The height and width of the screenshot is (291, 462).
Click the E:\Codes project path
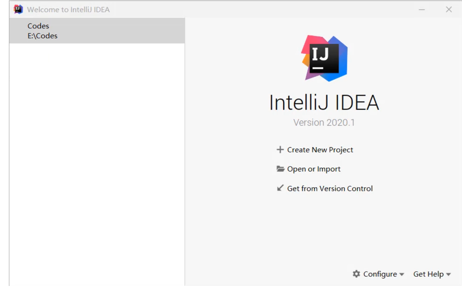pos(42,36)
